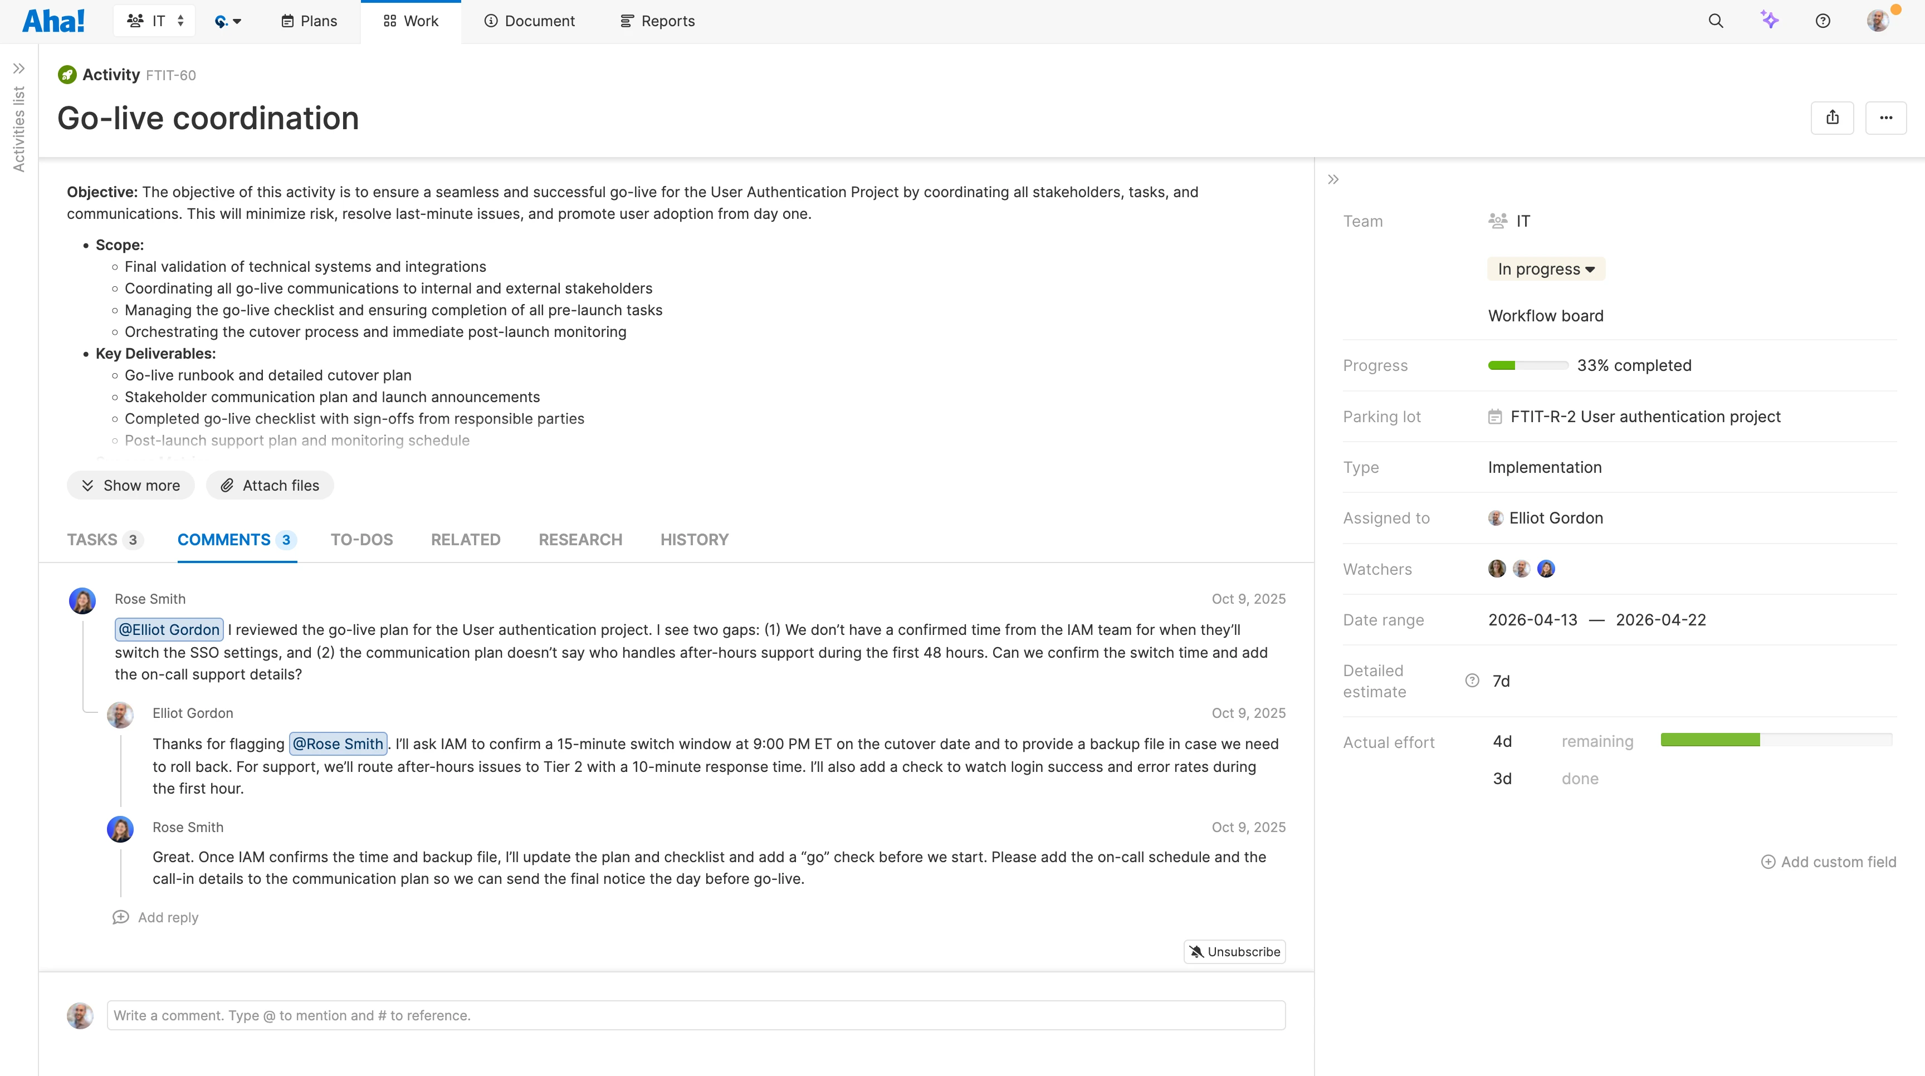Screen dimensions: 1925x1076
Task: Expand description with Show more
Action: 131,485
